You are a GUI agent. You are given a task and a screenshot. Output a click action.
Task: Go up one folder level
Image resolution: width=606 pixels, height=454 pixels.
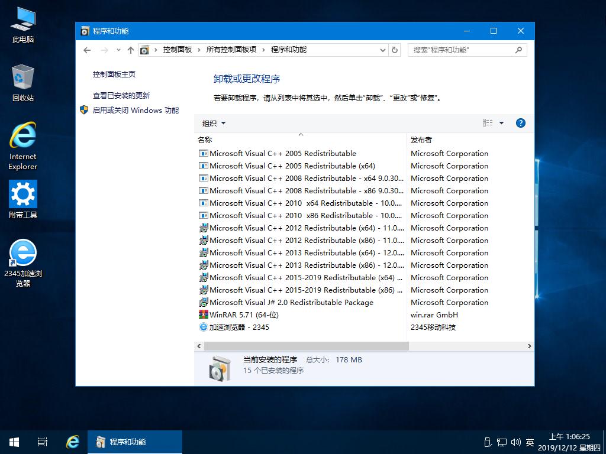[x=131, y=50]
